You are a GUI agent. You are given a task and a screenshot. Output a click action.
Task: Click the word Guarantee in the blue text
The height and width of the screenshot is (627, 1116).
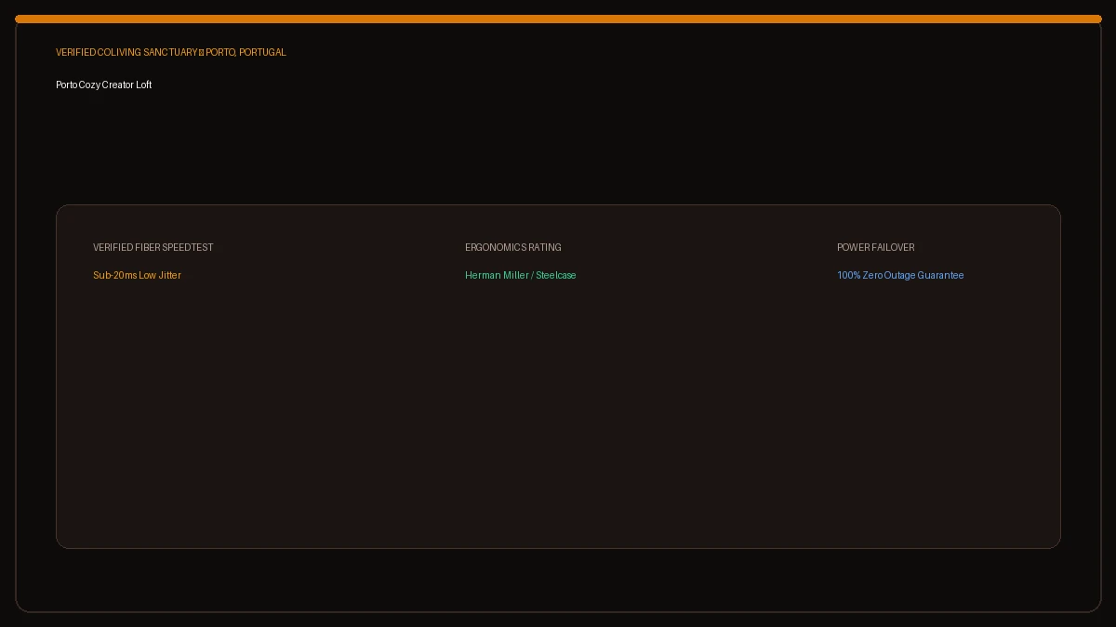[x=940, y=275]
